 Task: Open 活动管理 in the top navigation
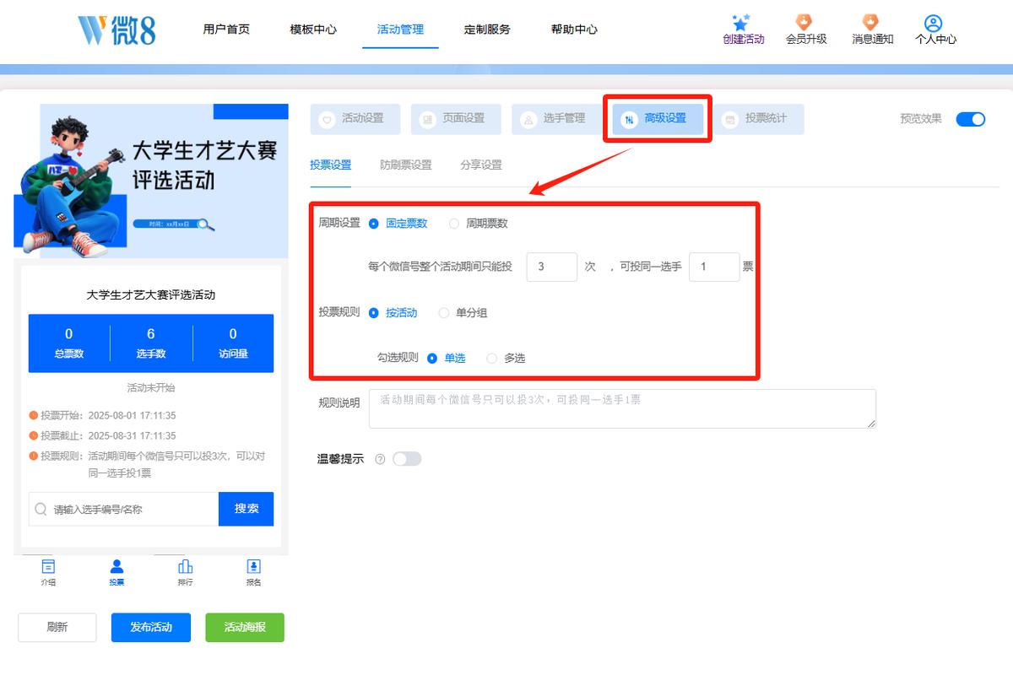400,30
